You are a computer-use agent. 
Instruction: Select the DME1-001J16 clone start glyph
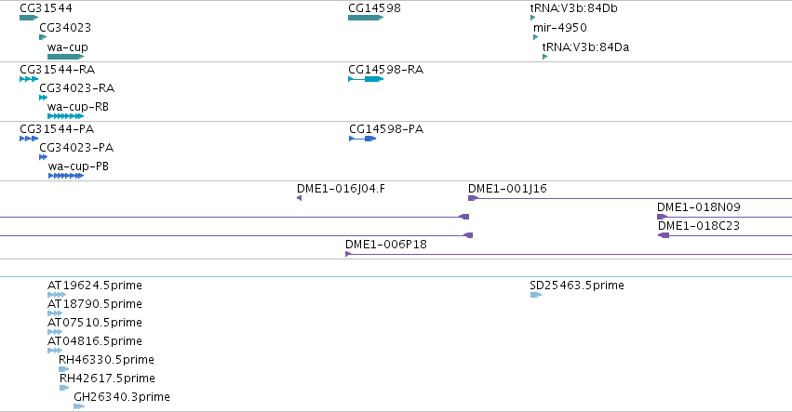click(473, 198)
